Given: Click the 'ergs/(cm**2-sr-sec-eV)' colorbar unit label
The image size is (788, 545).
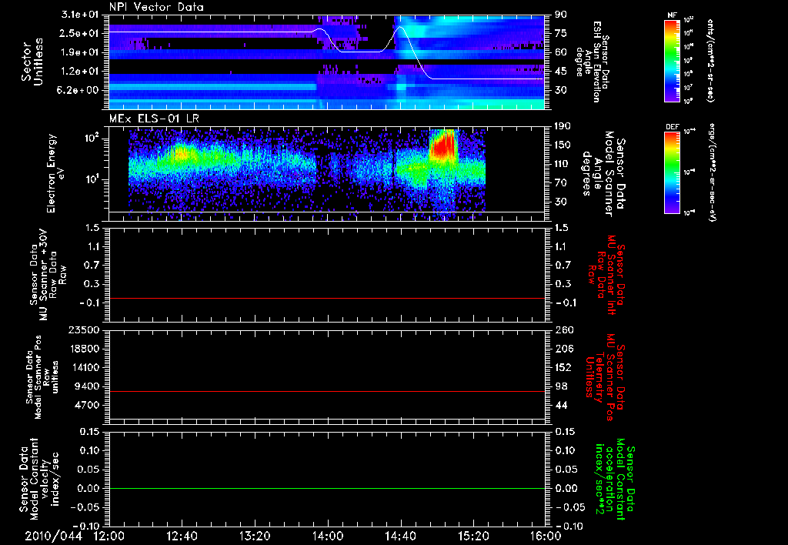Looking at the screenshot, I should click(712, 172).
